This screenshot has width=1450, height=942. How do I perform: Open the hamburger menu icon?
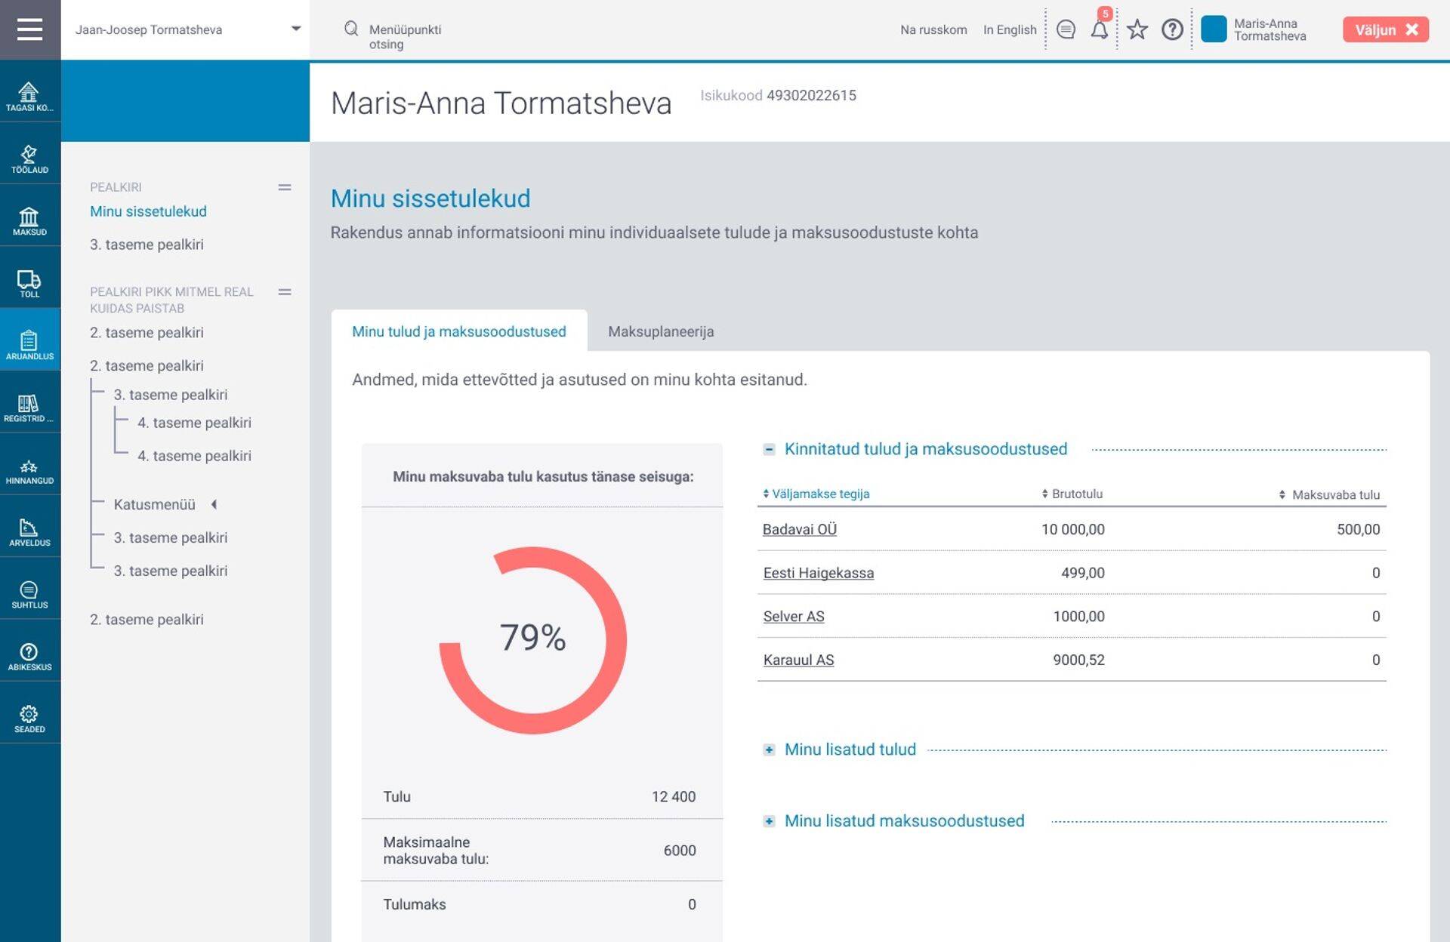[x=29, y=29]
